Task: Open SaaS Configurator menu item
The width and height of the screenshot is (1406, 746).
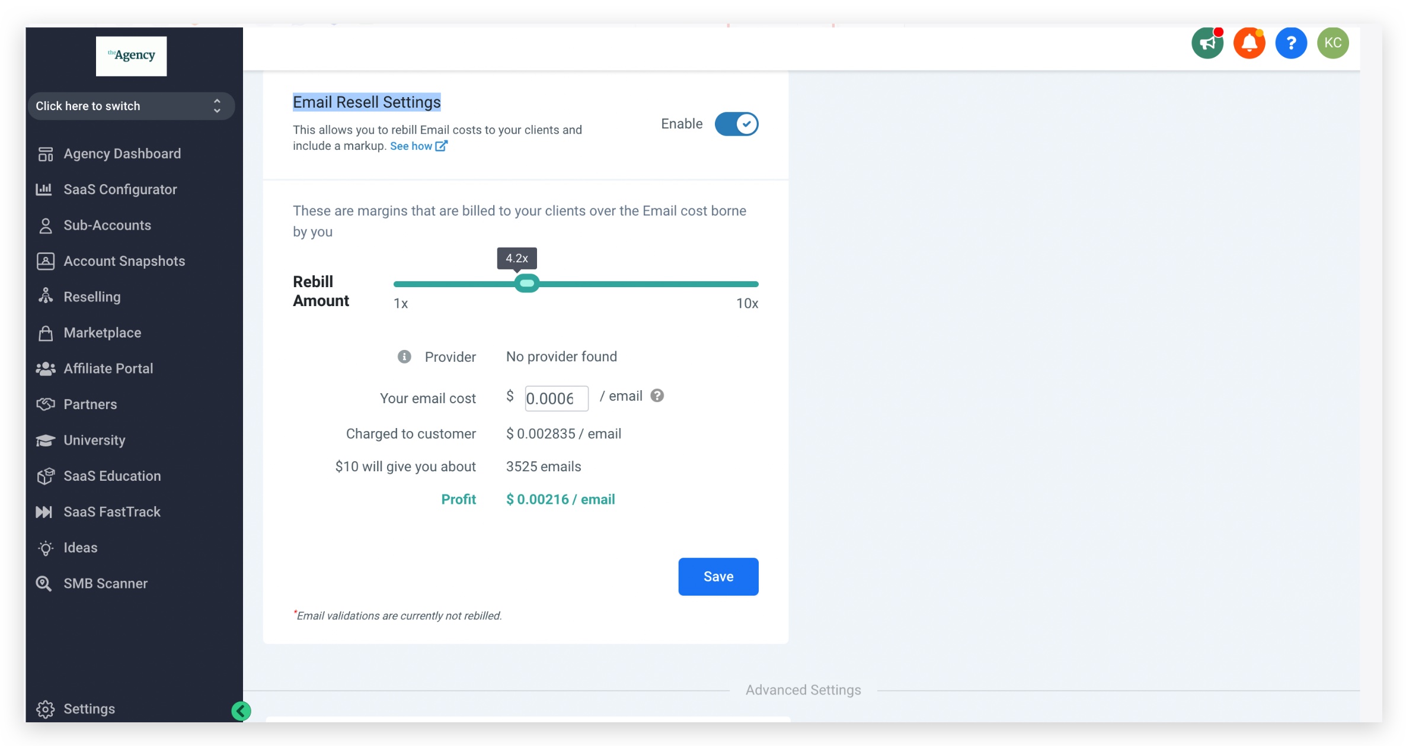Action: (x=120, y=189)
